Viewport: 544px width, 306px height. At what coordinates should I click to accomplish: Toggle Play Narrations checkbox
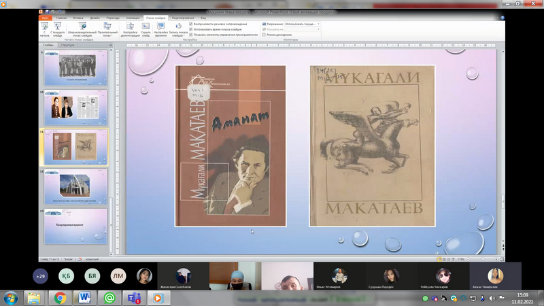[191, 24]
